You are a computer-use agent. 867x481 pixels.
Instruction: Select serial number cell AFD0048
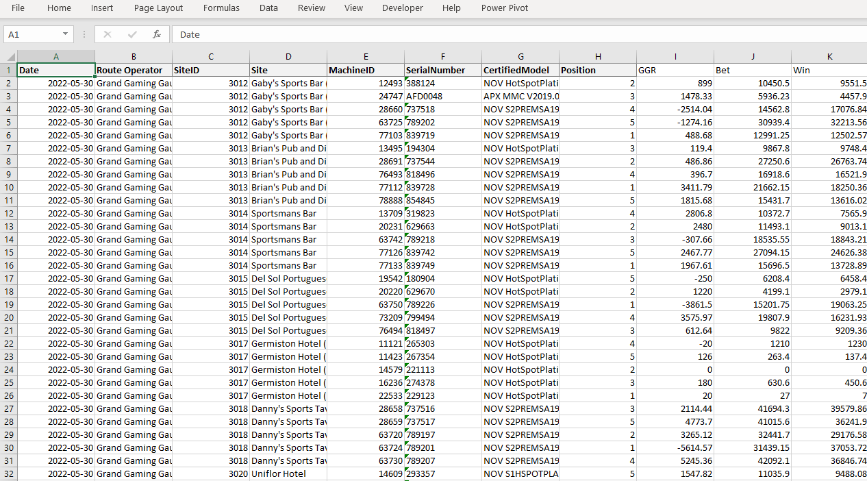443,96
